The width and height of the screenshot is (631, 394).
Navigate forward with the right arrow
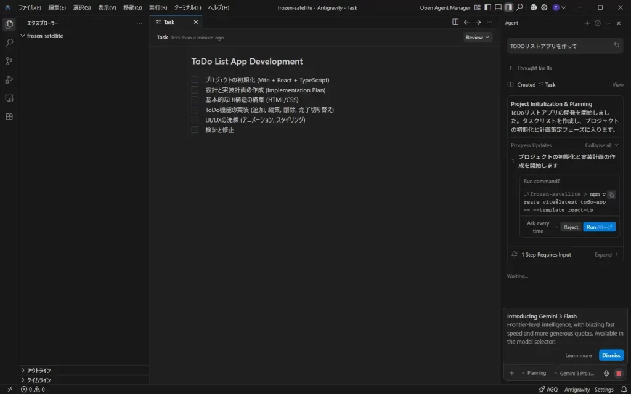coord(478,22)
